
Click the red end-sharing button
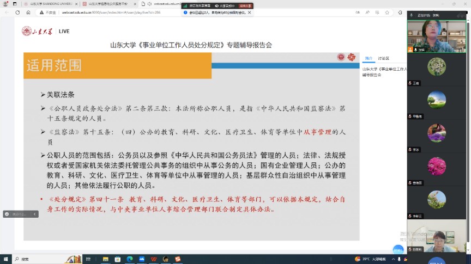coord(245,5)
